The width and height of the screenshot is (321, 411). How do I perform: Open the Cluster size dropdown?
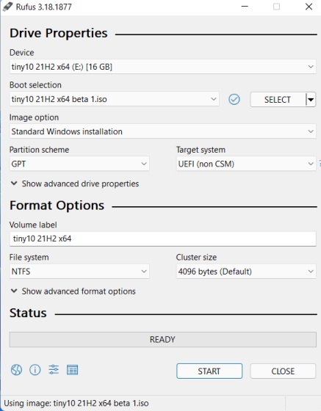coord(246,272)
